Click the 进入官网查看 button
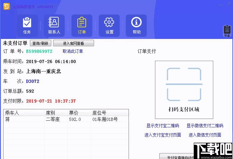 click(x=74, y=43)
